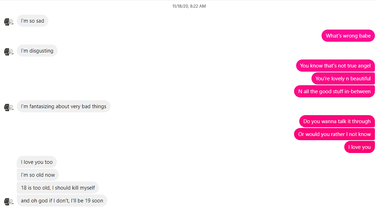Click the "What's wrong babe" sent message
The height and width of the screenshot is (208, 377).
tap(348, 36)
